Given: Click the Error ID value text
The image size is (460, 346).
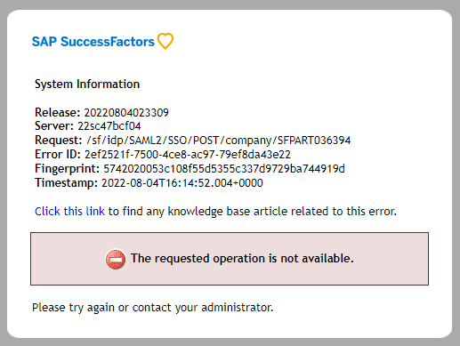Looking at the screenshot, I should 188,155.
